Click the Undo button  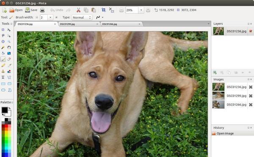pyautogui.click(x=57, y=10)
